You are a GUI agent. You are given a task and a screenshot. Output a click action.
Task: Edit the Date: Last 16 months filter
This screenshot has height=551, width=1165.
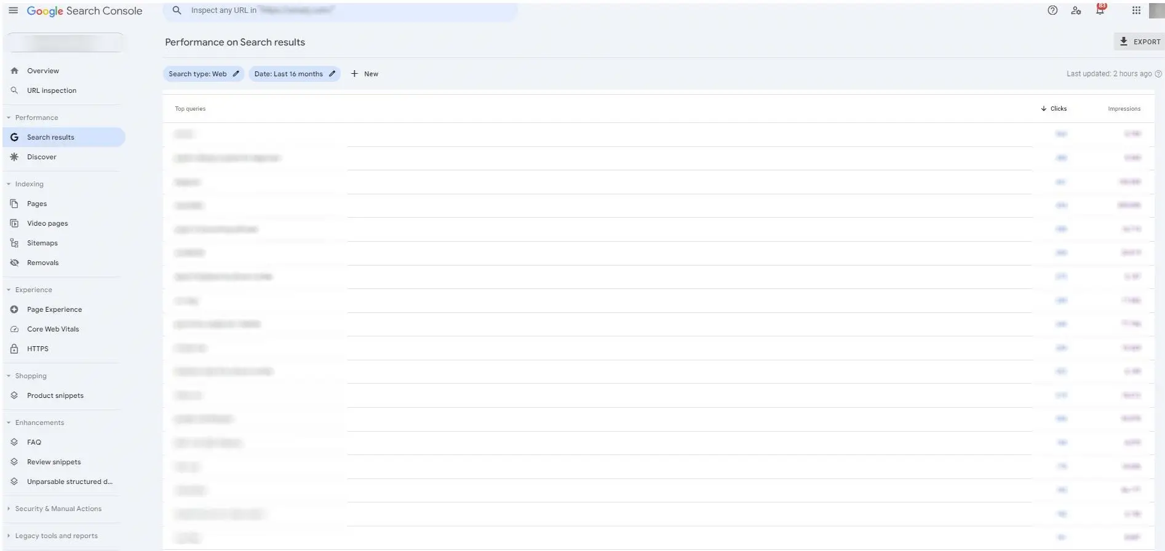click(295, 74)
